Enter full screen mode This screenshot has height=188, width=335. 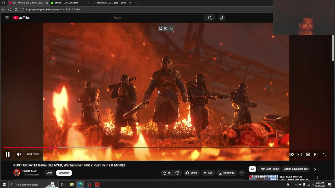(x=325, y=154)
